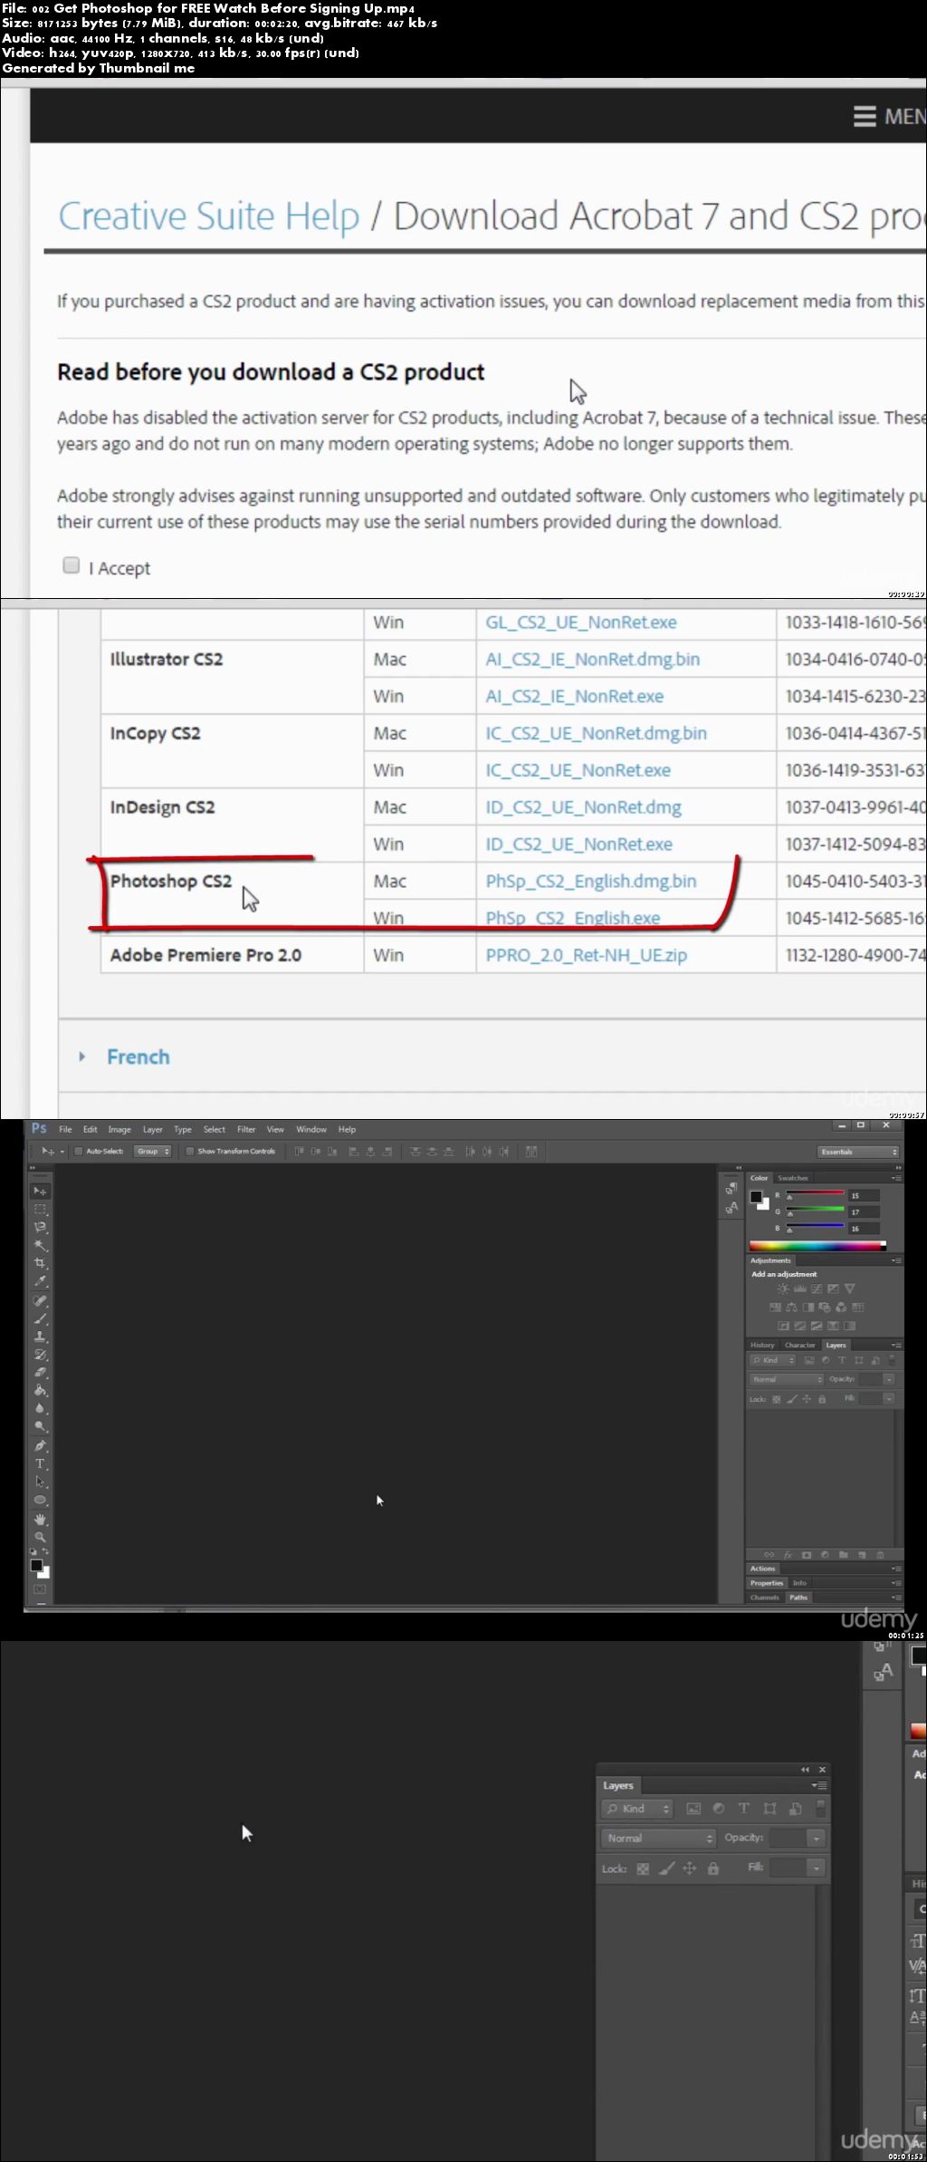The width and height of the screenshot is (927, 2162).
Task: Open floating Layers panel flyout menu
Action: pos(819,1785)
